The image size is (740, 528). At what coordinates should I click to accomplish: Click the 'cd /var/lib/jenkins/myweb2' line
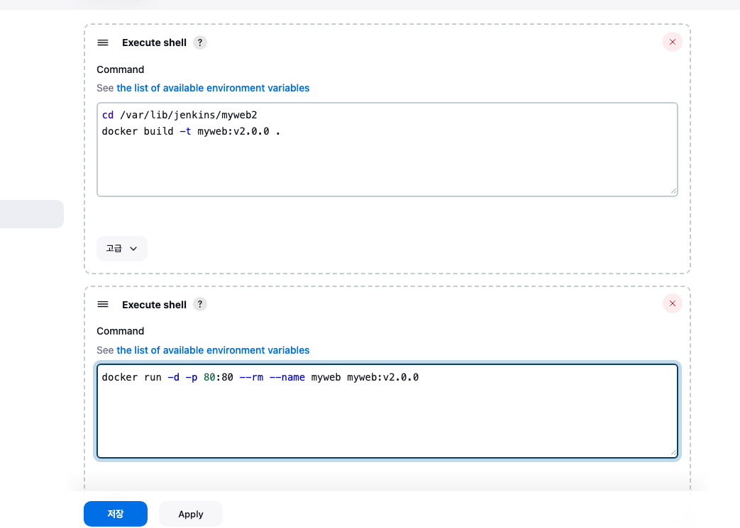click(180, 115)
